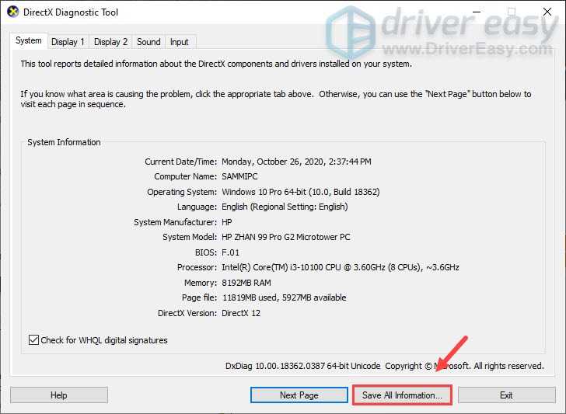Click the Next Page button
The height and width of the screenshot is (414, 566).
pos(299,395)
